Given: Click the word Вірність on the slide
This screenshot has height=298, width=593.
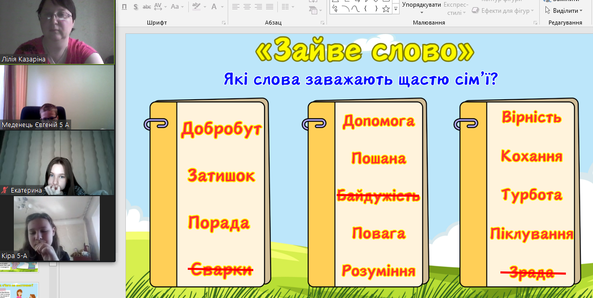Looking at the screenshot, I should tap(532, 117).
